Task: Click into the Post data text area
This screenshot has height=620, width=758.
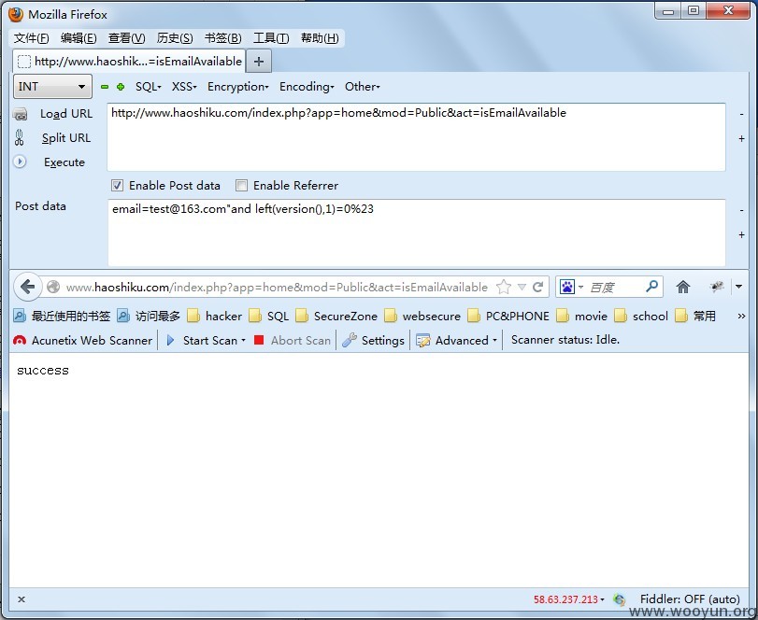Action: 417,232
